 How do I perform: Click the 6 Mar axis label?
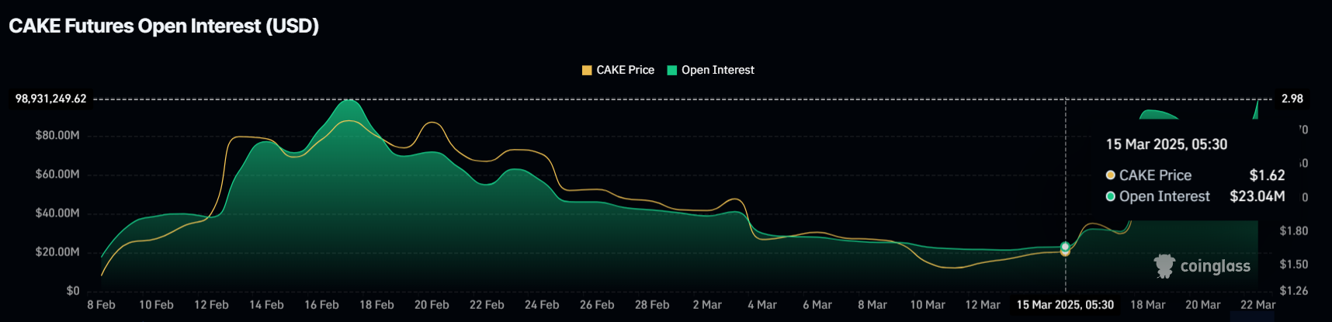click(x=817, y=305)
